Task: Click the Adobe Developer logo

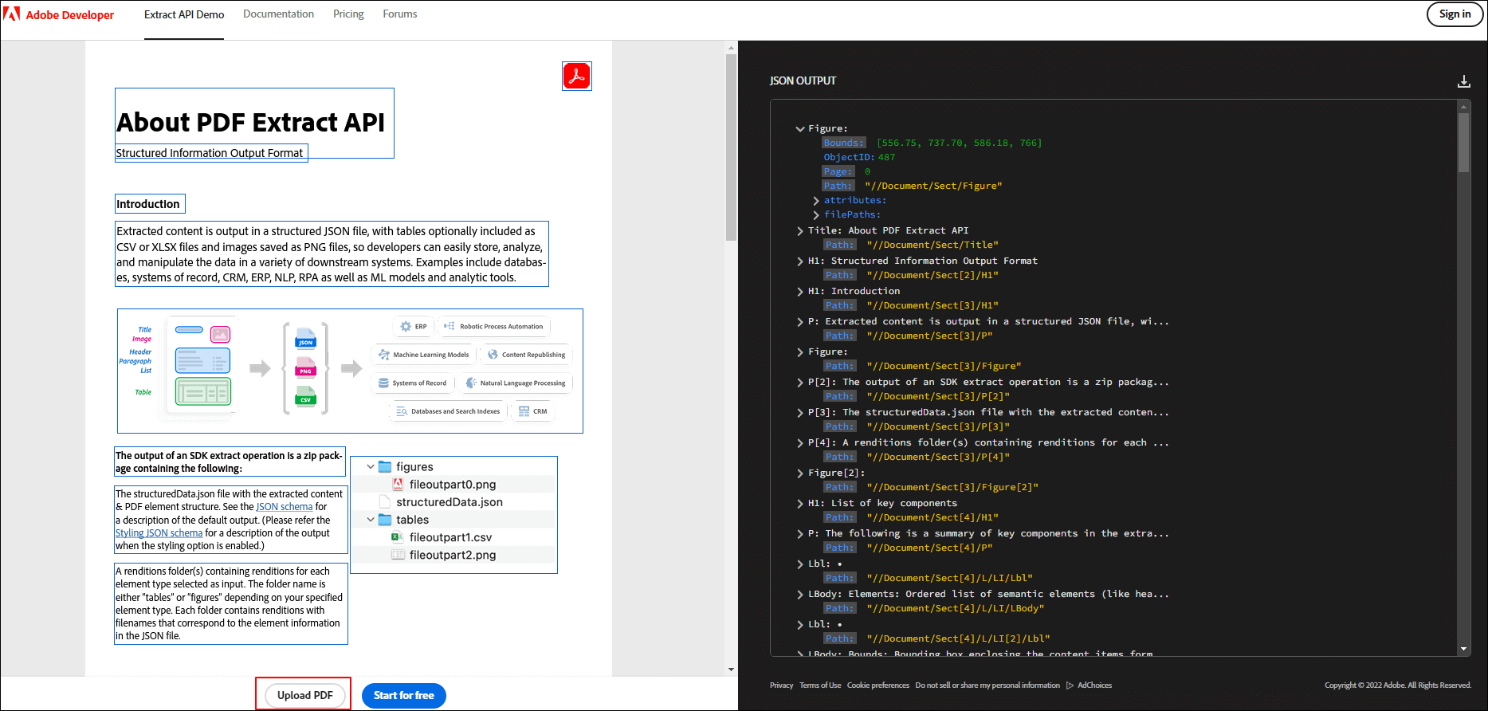Action: (x=59, y=14)
